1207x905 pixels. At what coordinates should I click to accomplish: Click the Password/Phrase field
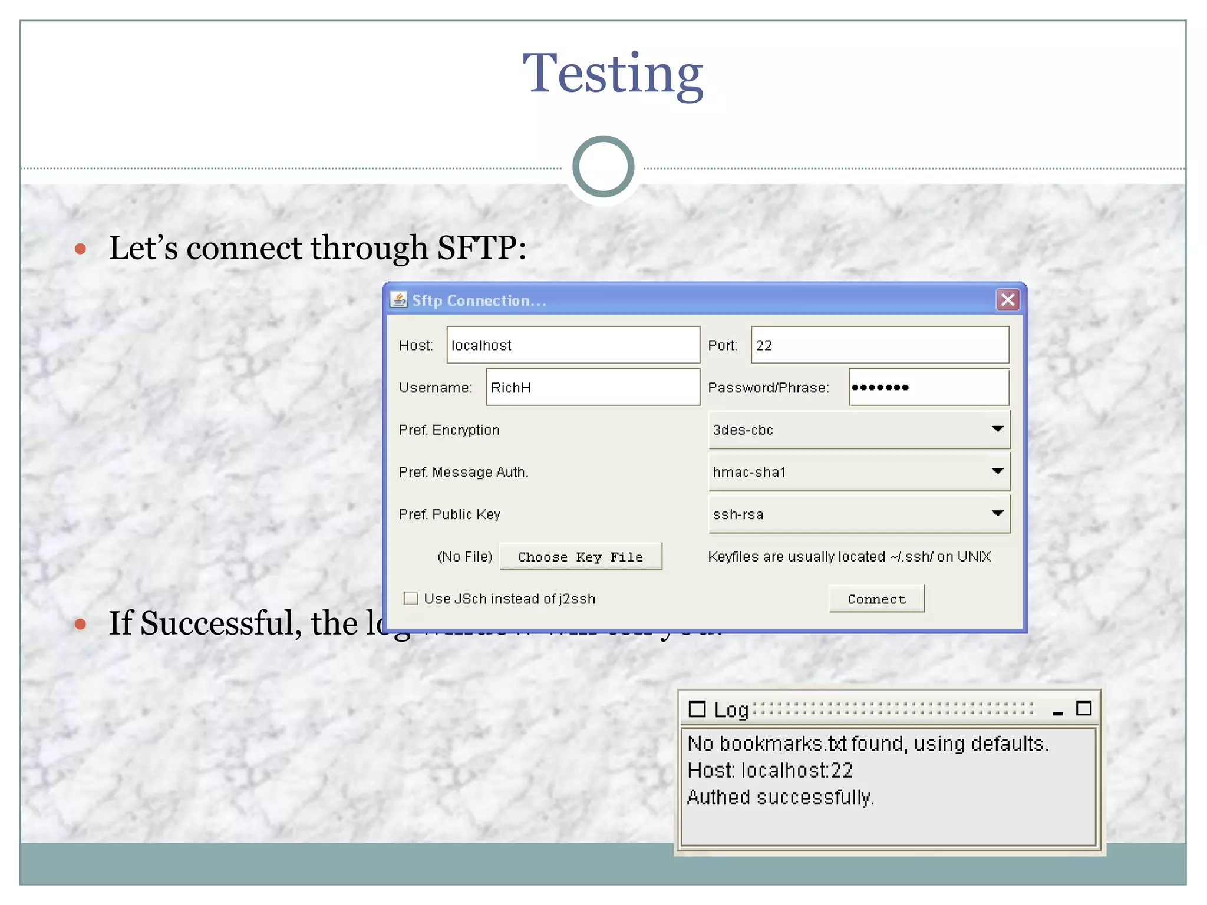coord(929,387)
